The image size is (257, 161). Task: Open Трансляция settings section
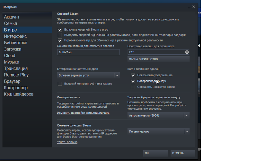(27, 68)
